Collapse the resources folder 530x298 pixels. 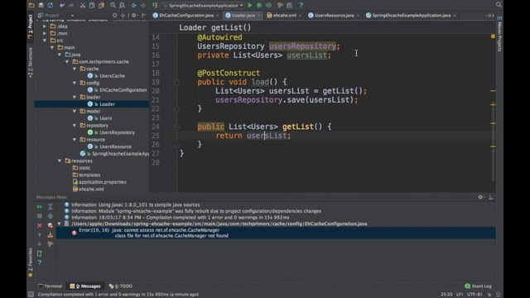click(60, 161)
